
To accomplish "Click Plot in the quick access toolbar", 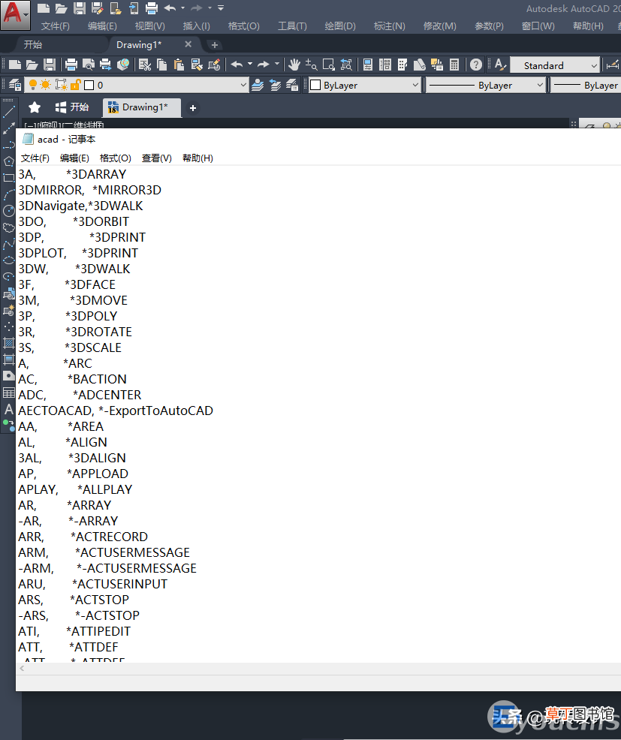I will click(x=152, y=8).
